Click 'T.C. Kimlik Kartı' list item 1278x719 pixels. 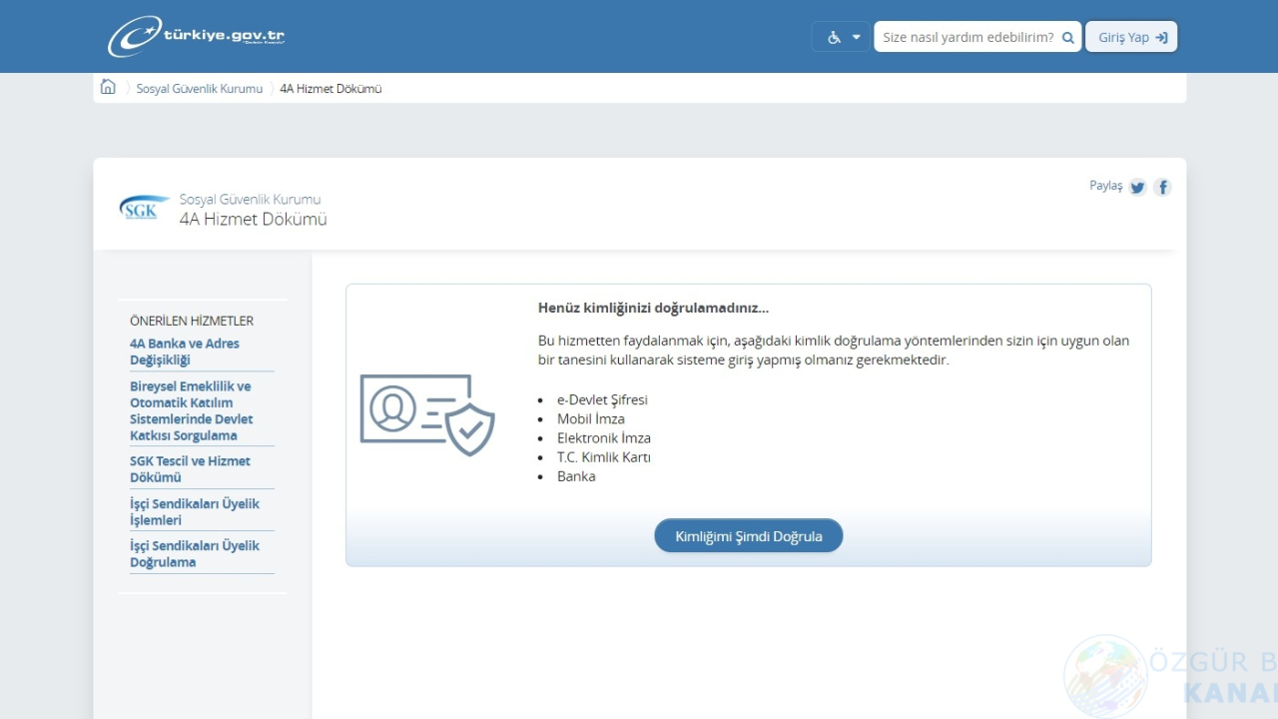pyautogui.click(x=604, y=456)
